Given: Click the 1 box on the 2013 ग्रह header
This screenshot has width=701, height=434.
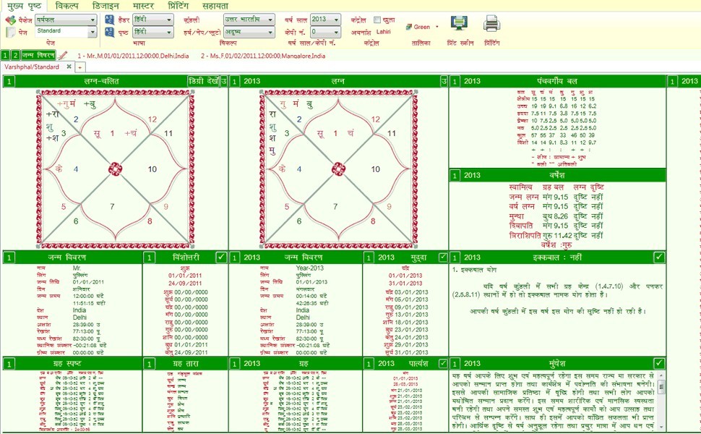Looking at the screenshot, I should click(234, 364).
